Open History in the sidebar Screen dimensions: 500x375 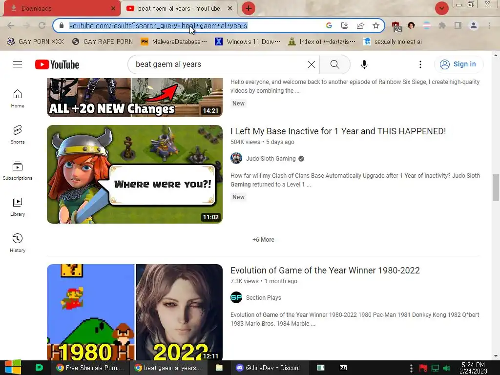coord(18,243)
